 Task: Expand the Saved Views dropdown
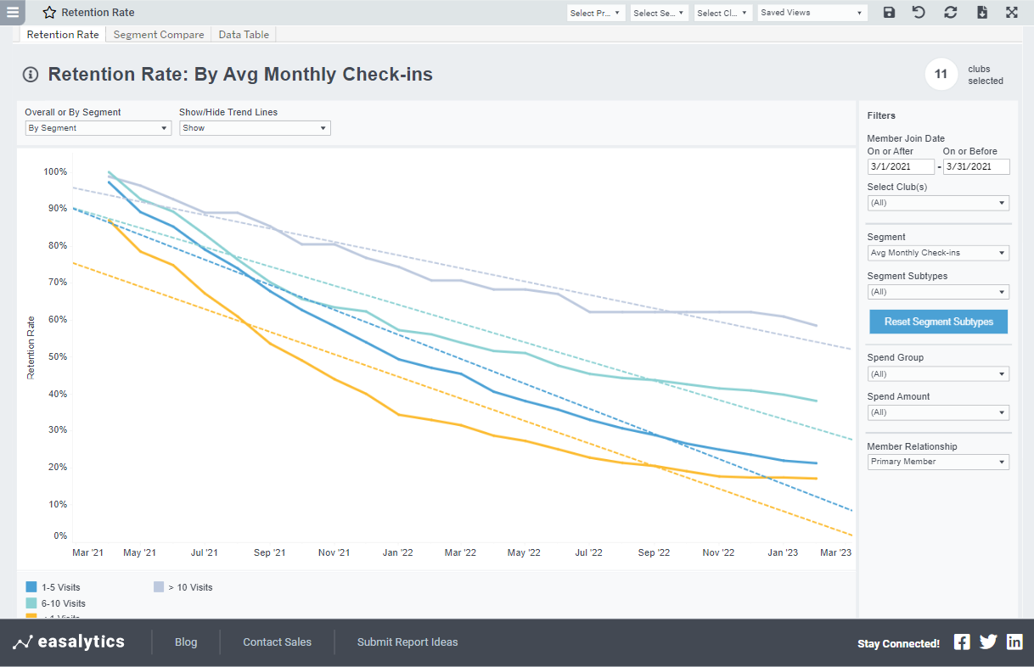point(811,12)
